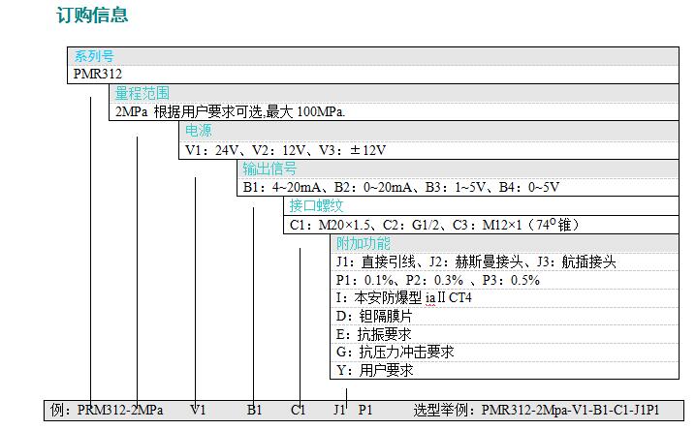Click the P1: 0.1% accuracy options line
696x430 pixels.
[437, 280]
